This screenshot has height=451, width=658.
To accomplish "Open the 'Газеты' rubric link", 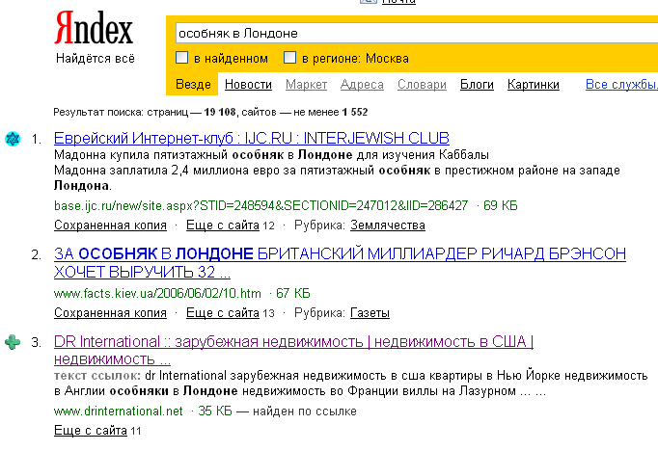I will [370, 312].
